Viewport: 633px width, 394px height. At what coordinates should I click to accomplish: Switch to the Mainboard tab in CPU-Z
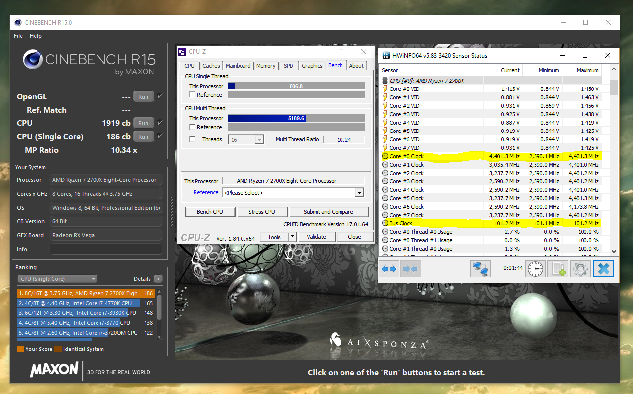[x=238, y=66]
